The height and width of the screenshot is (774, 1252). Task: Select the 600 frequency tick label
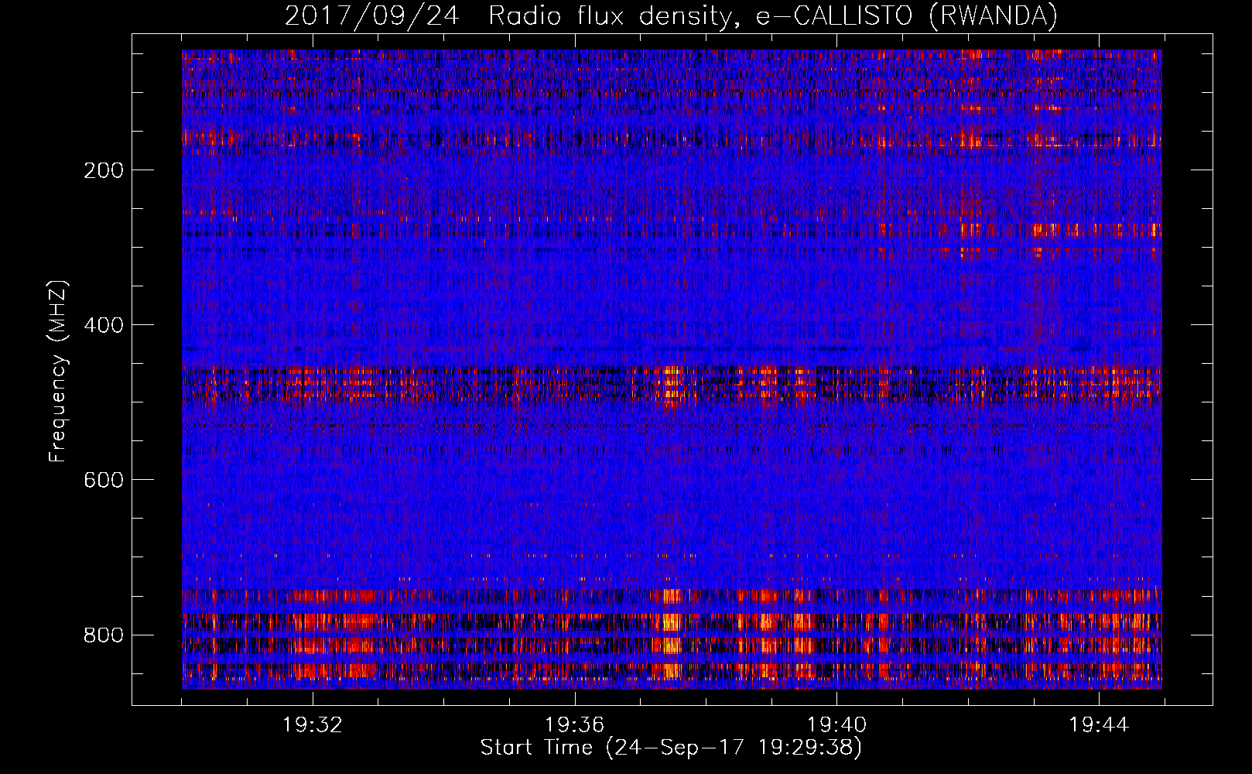tap(103, 480)
